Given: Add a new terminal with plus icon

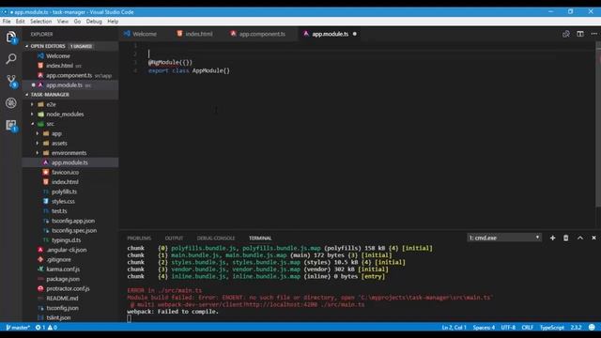Looking at the screenshot, I should pyautogui.click(x=552, y=238).
